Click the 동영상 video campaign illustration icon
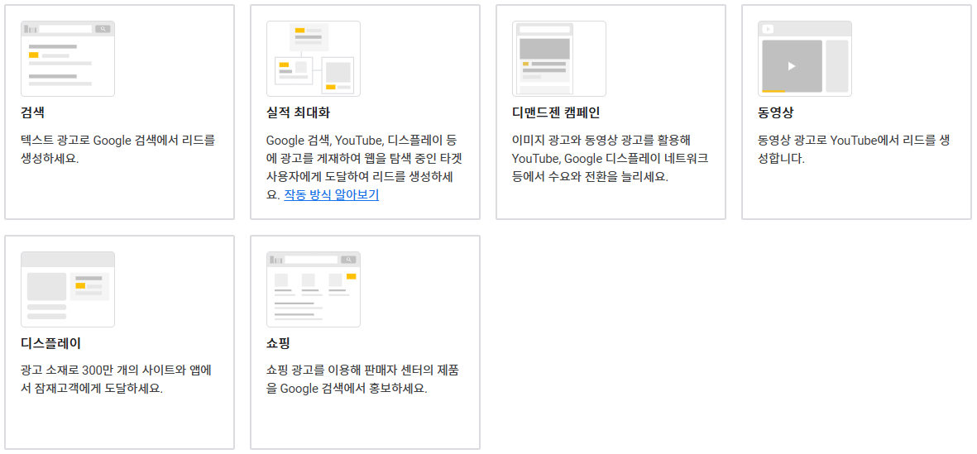Image resolution: width=977 pixels, height=454 pixels. [805, 59]
